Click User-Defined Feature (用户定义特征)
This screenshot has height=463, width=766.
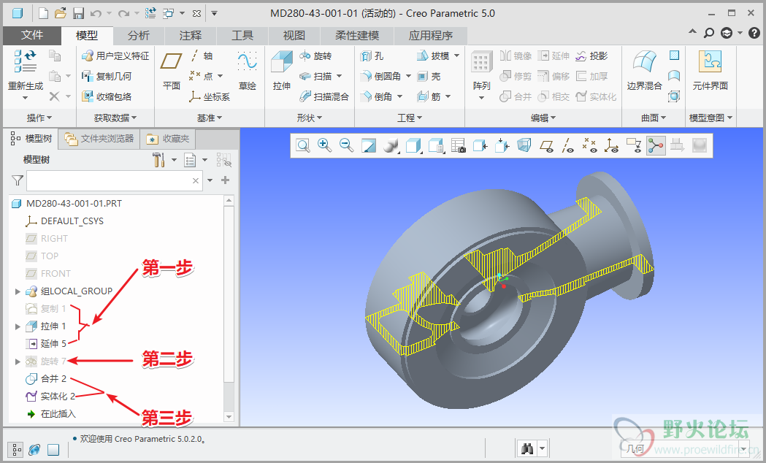coord(115,56)
